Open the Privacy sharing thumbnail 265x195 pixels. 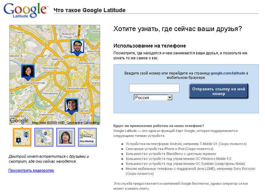click(x=87, y=137)
